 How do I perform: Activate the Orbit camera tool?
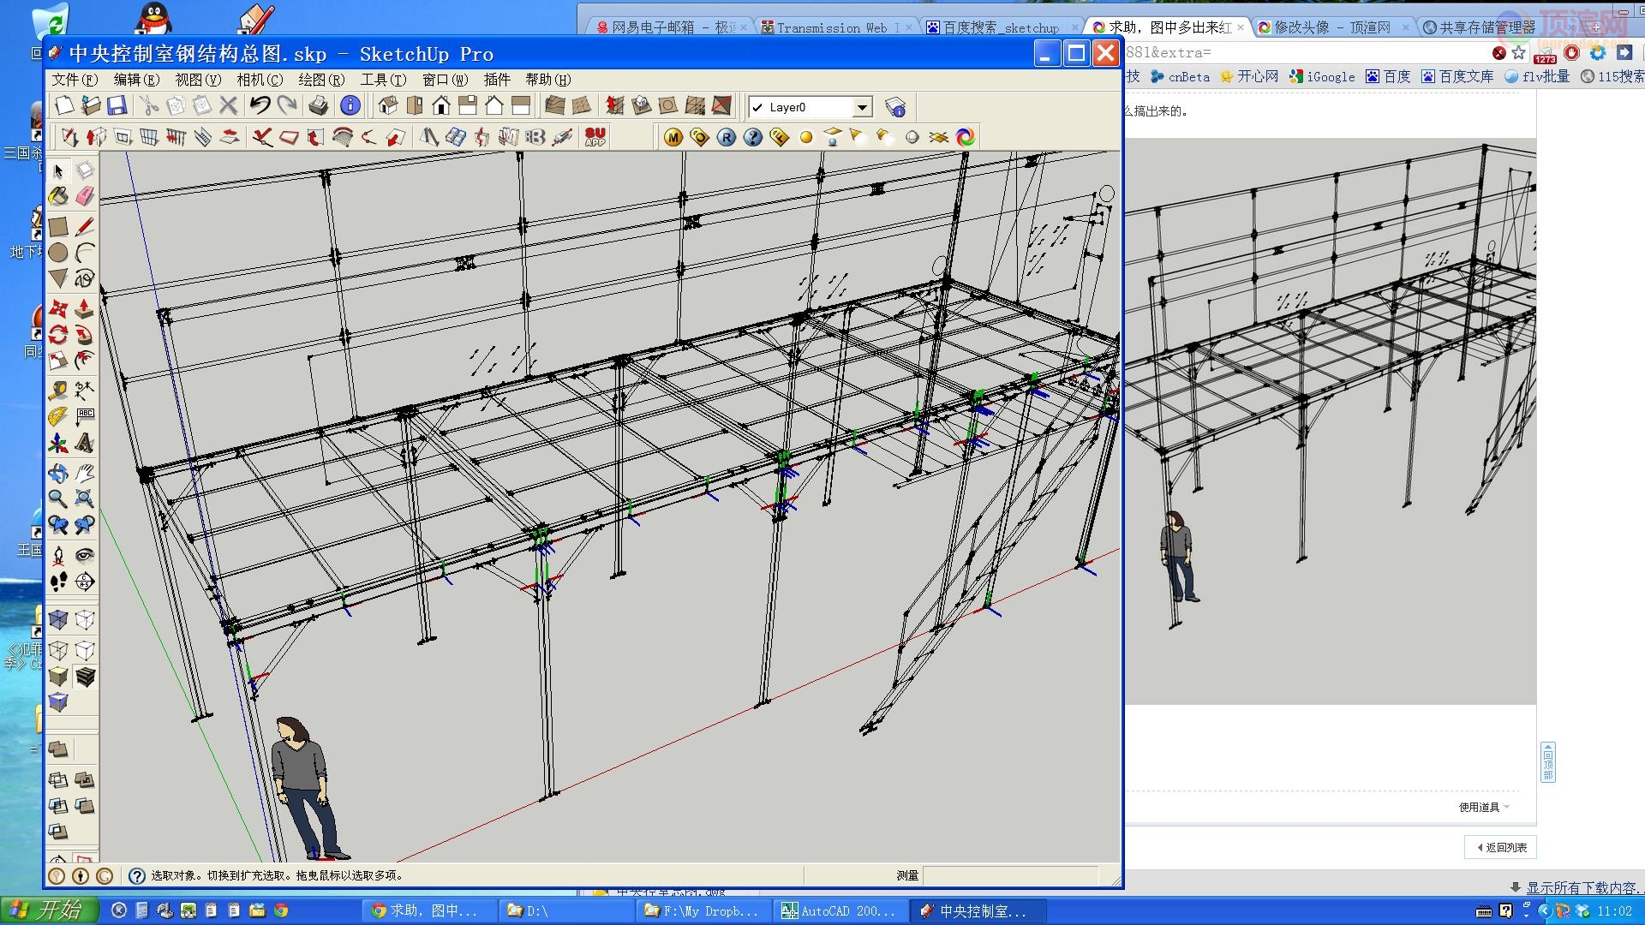[x=58, y=473]
